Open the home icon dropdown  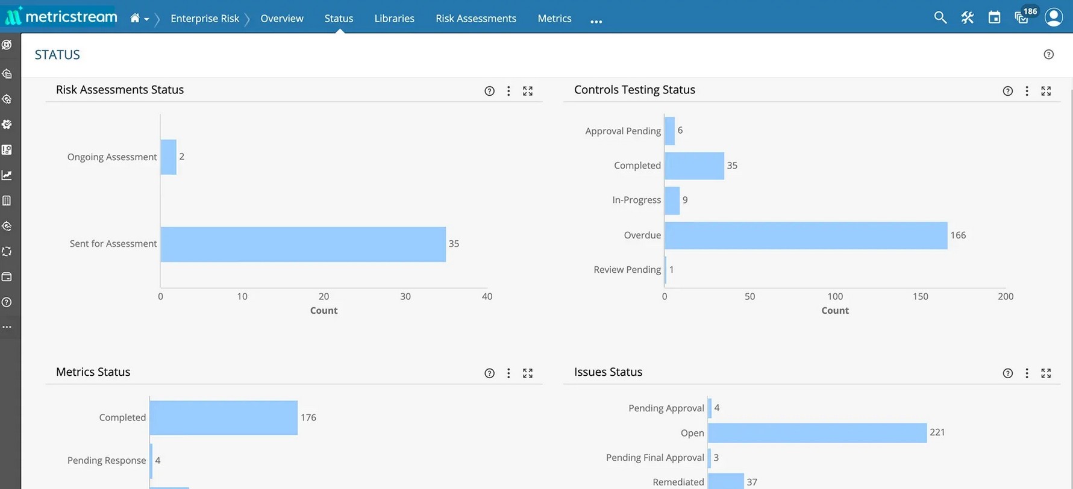[x=139, y=19]
